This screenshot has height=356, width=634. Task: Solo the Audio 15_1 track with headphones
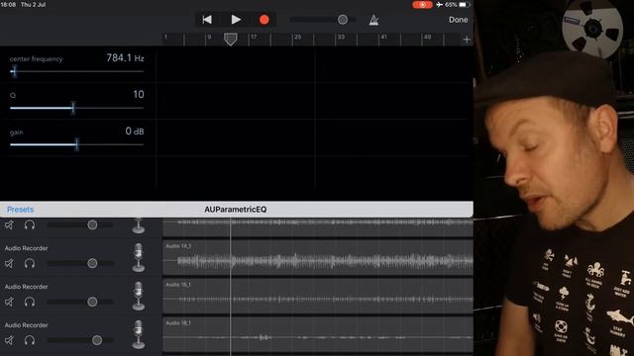[30, 302]
